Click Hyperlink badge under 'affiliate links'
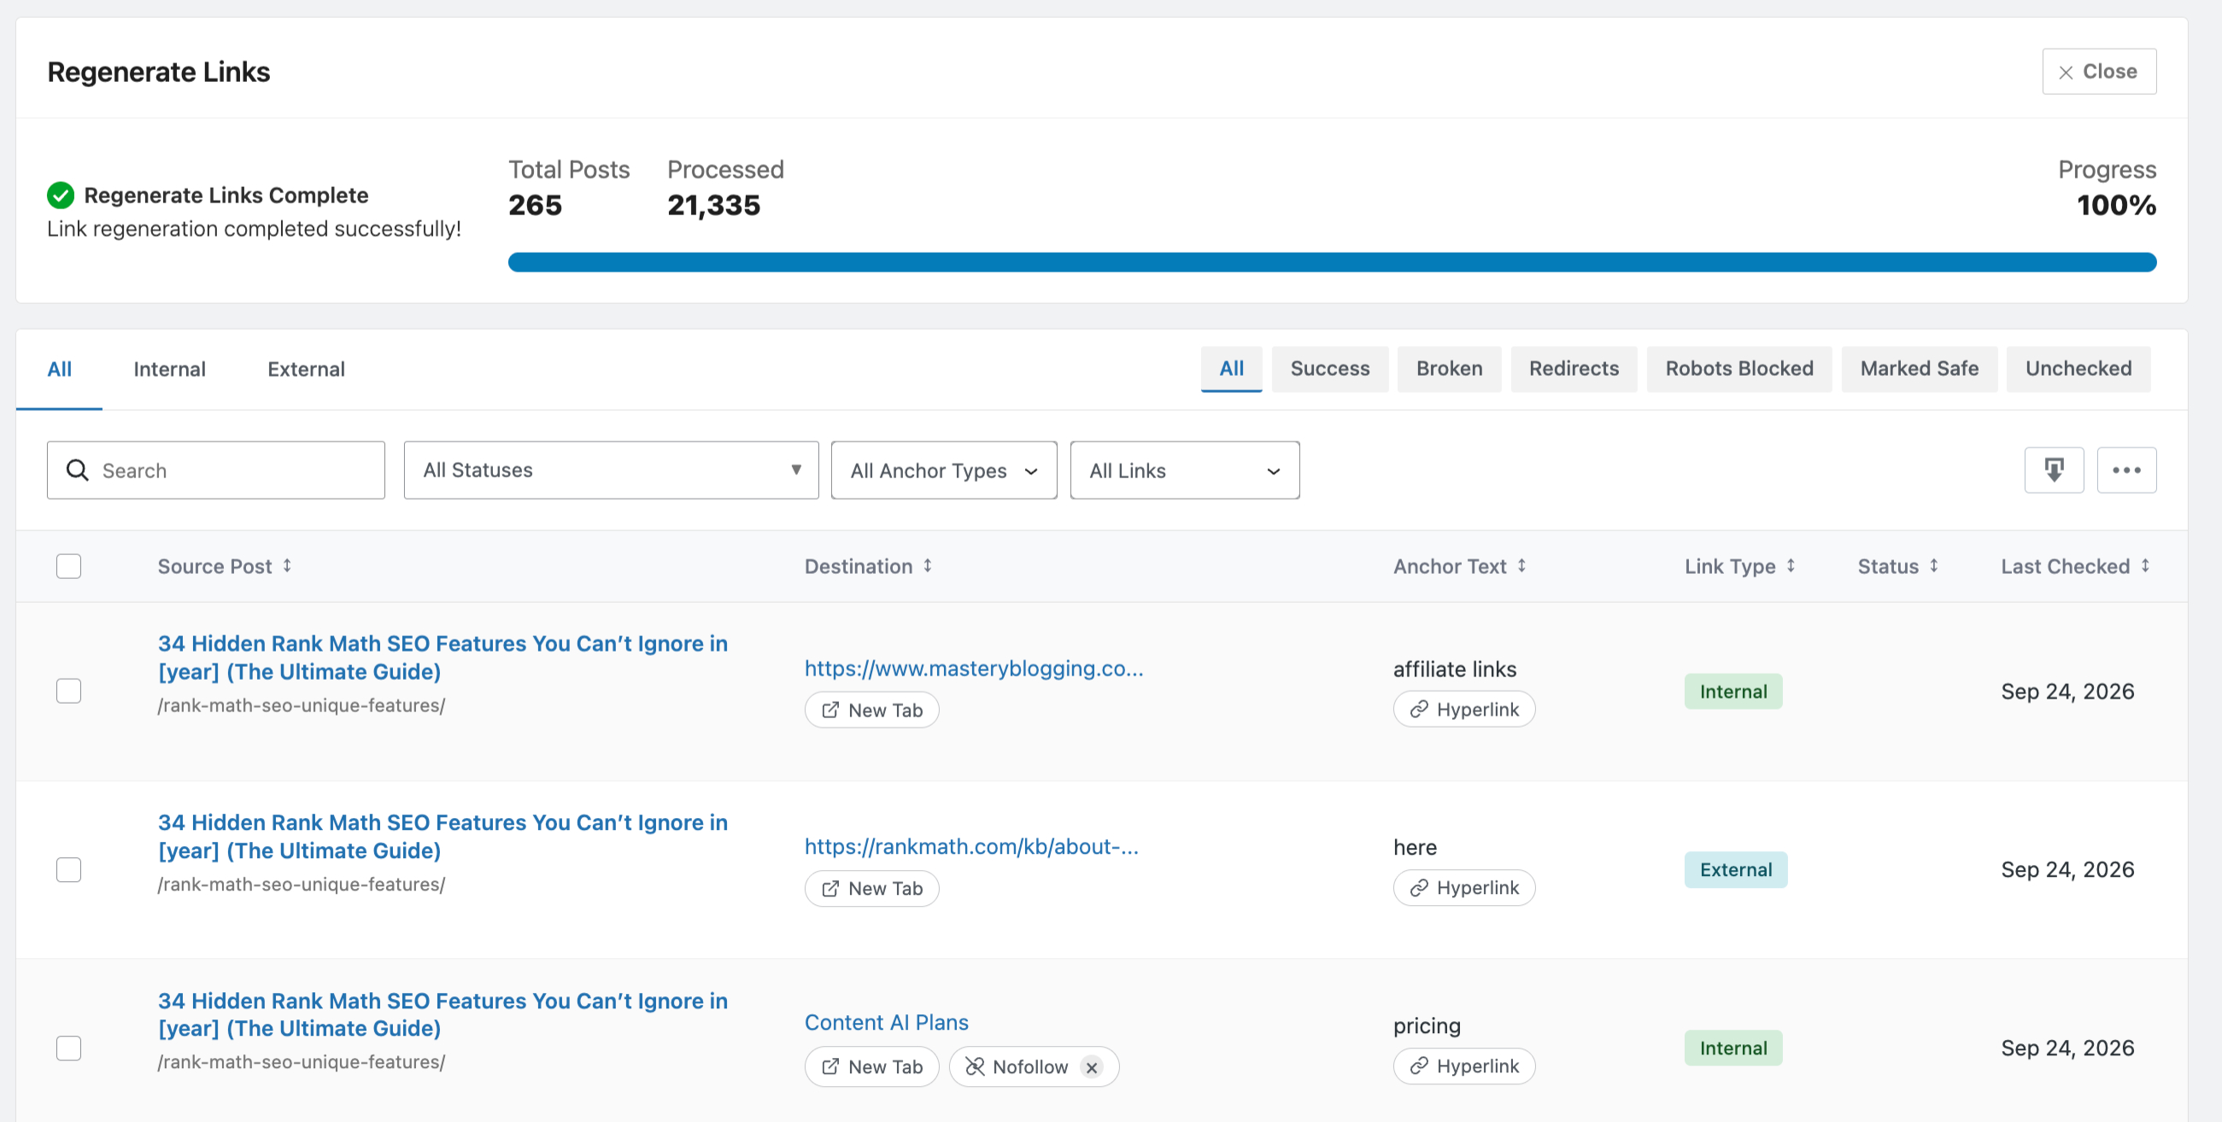The height and width of the screenshot is (1122, 2222). [1463, 709]
